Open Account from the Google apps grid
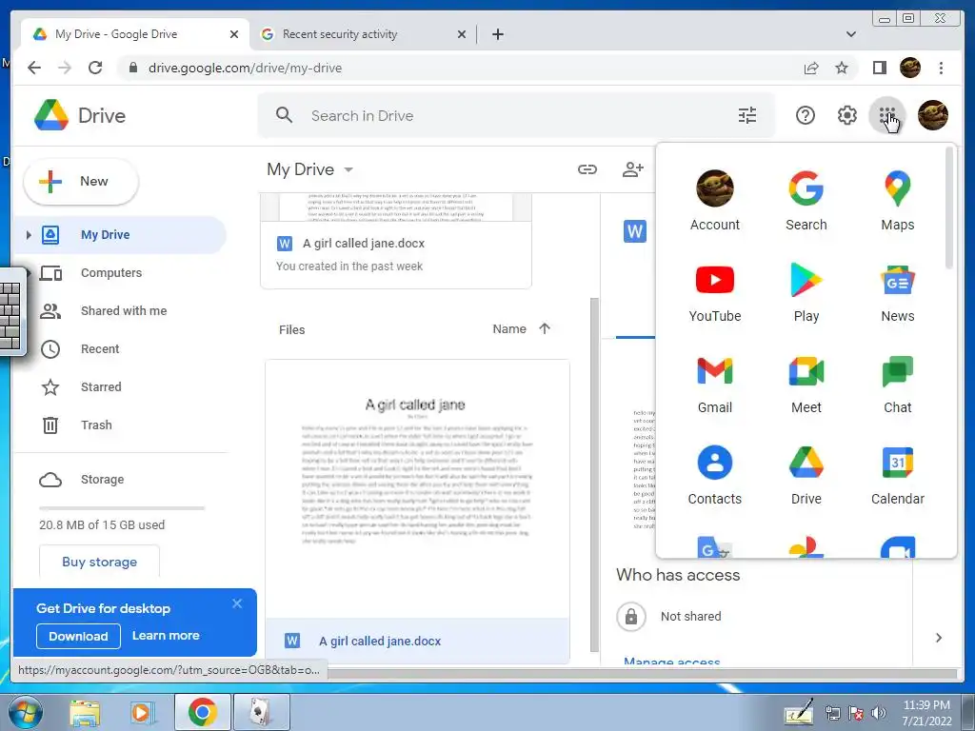This screenshot has width=975, height=731. [x=714, y=201]
